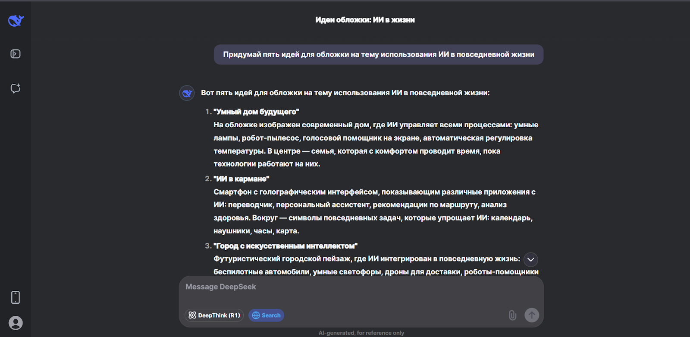Open the mobile app download icon

(16, 297)
